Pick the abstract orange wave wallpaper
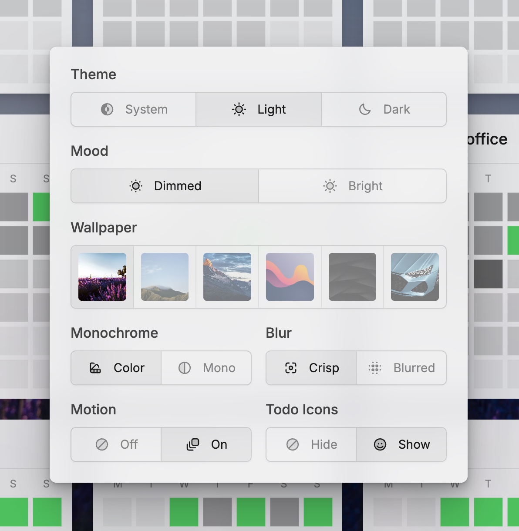Viewport: 519px width, 531px height. (290, 277)
